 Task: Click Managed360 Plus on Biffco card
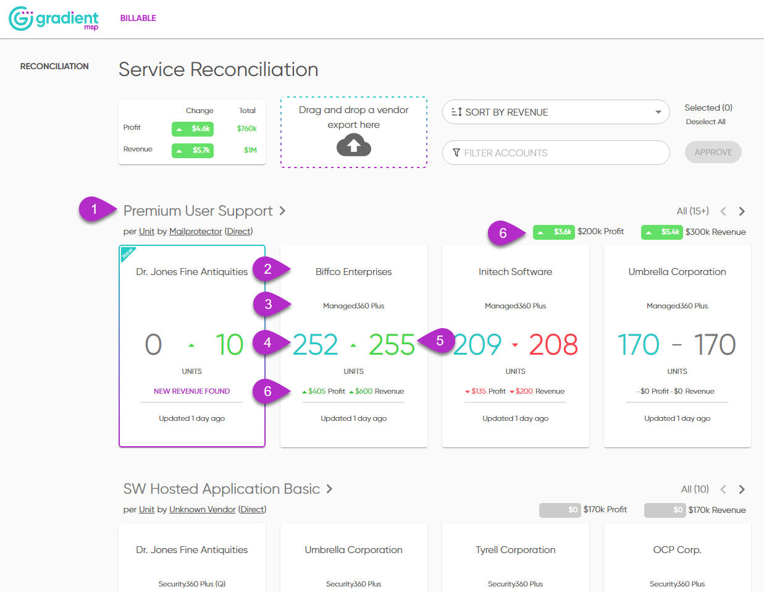click(x=354, y=306)
